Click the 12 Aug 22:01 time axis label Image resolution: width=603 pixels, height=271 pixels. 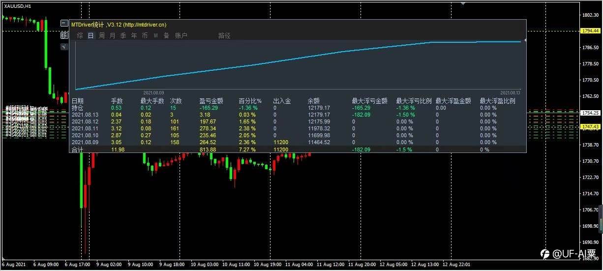456,265
